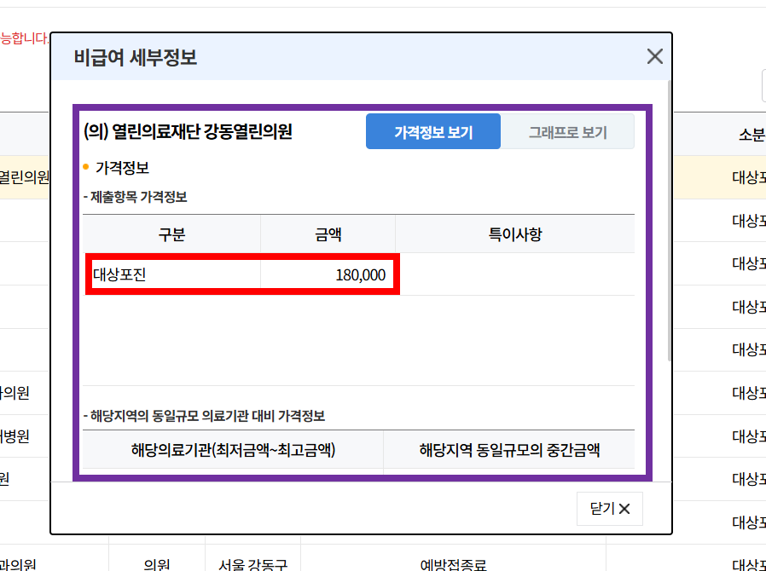Close the 비급여 세부정보 dialog via X icon
Image resolution: width=766 pixels, height=571 pixels.
pyautogui.click(x=654, y=56)
